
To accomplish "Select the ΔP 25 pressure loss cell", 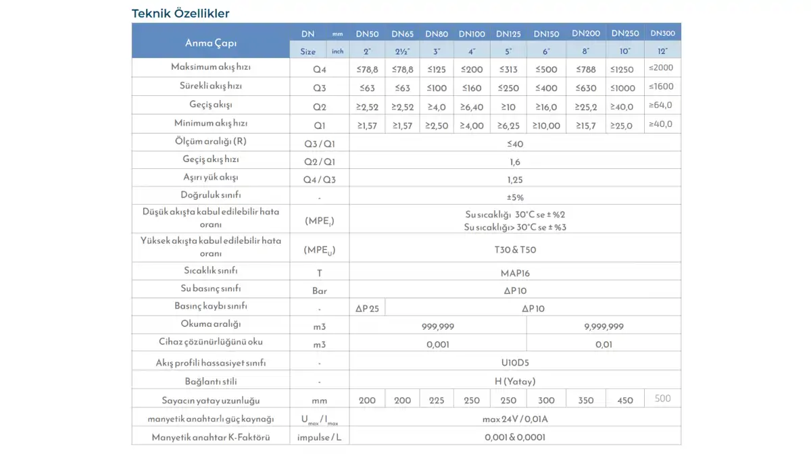I will (x=367, y=308).
